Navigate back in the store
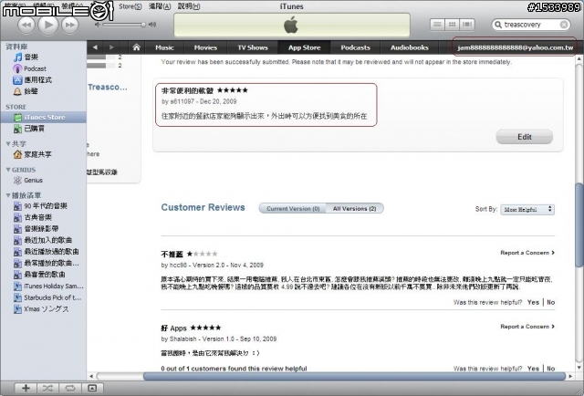The height and width of the screenshot is (396, 584). coord(95,47)
